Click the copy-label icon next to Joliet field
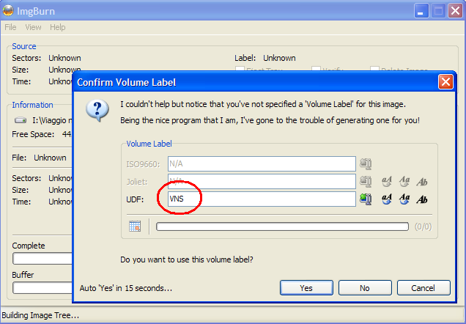This screenshot has width=466, height=324. (366, 181)
